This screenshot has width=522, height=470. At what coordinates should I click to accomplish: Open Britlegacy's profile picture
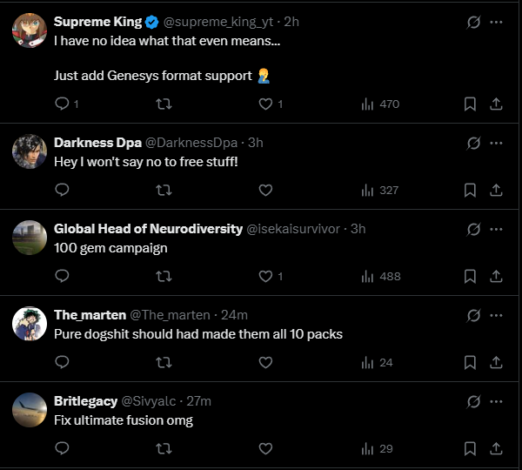pyautogui.click(x=30, y=409)
